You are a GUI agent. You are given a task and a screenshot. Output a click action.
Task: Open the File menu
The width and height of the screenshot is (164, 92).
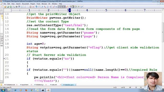coord(5,4)
